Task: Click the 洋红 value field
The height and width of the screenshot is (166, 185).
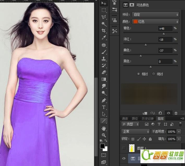Action: (x=165, y=39)
